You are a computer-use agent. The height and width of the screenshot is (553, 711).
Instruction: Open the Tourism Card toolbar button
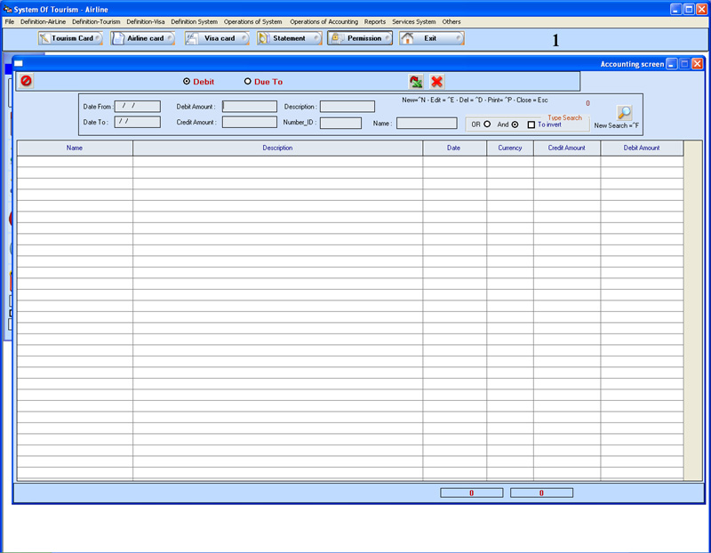(70, 38)
